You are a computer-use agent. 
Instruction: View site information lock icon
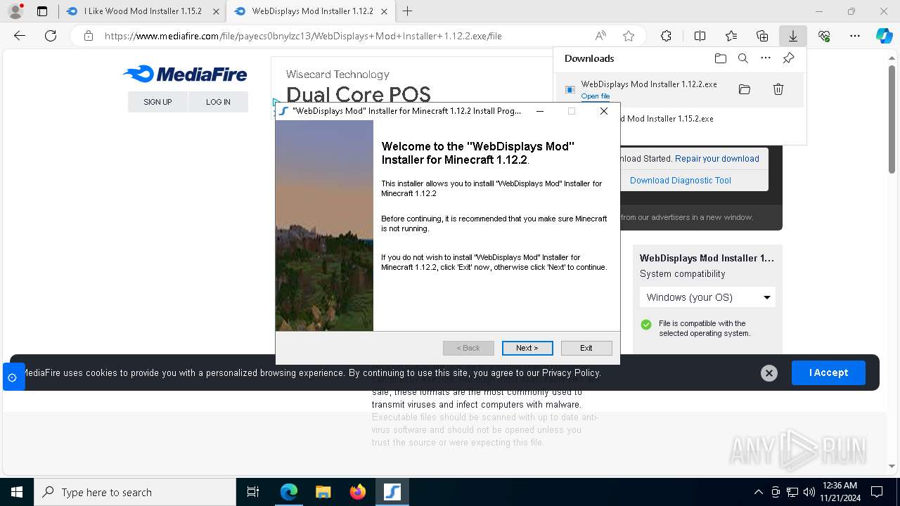pos(88,36)
